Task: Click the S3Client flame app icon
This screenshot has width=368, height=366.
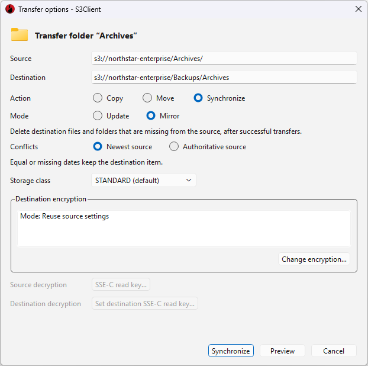Action: click(10, 9)
